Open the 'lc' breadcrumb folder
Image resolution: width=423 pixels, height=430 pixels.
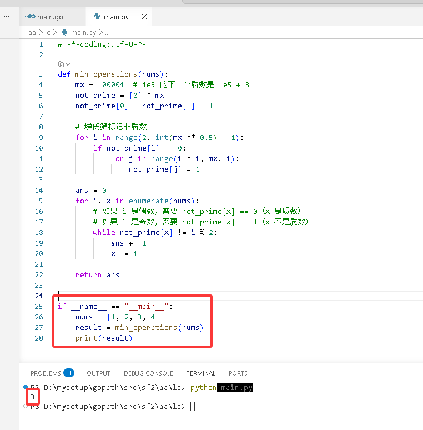48,33
